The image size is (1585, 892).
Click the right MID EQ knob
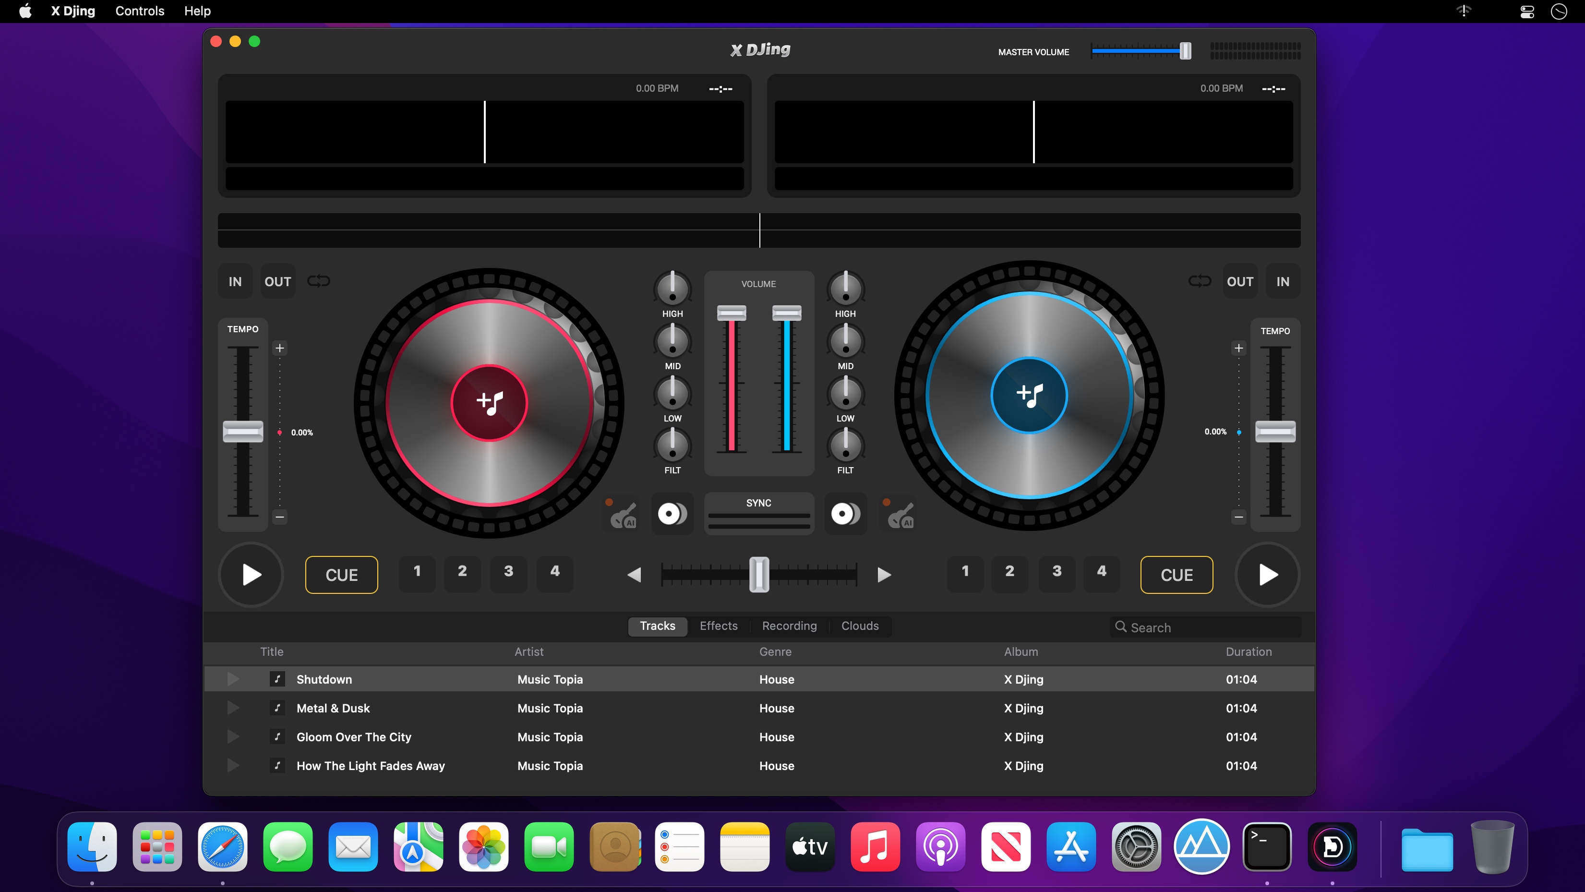click(845, 341)
